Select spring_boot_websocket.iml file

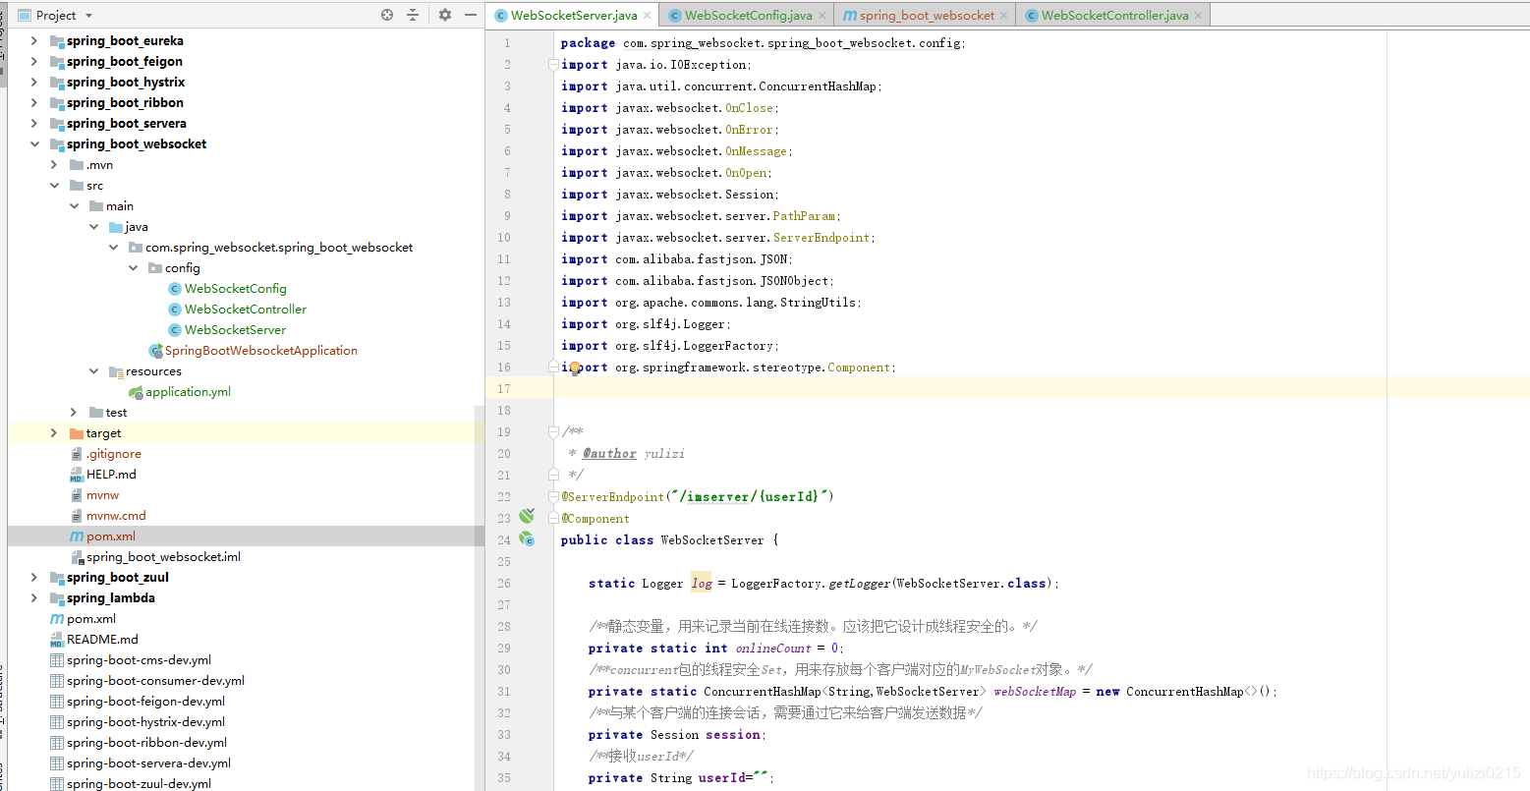pyautogui.click(x=163, y=556)
